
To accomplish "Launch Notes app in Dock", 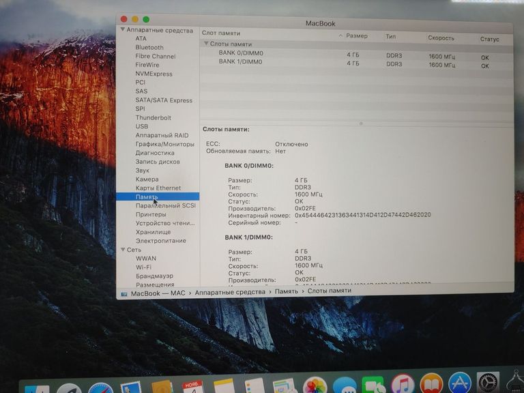I will tap(224, 386).
